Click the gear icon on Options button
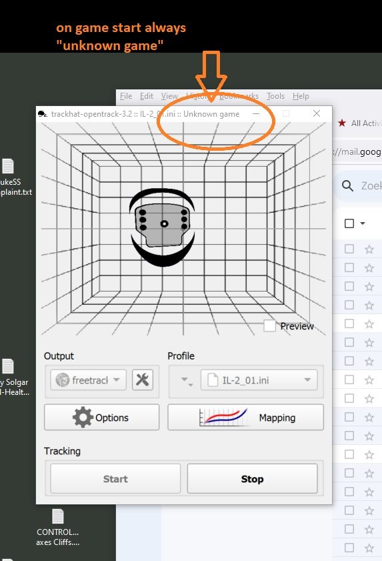 point(83,417)
